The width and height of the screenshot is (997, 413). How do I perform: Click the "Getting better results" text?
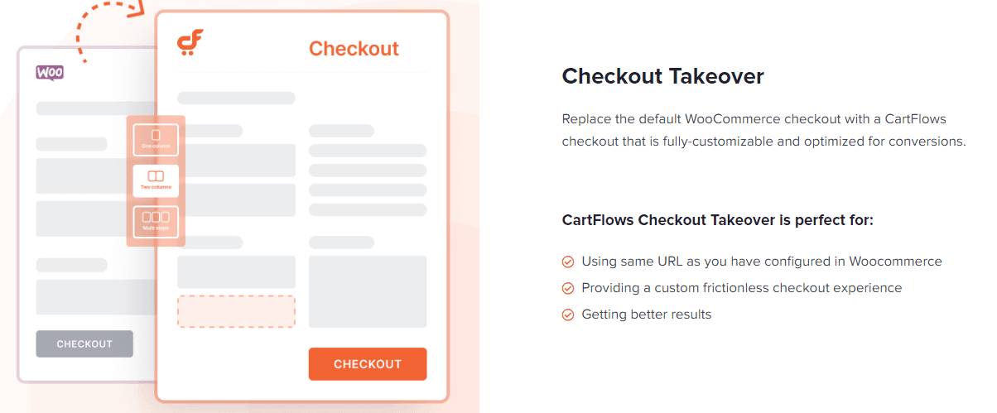point(647,315)
